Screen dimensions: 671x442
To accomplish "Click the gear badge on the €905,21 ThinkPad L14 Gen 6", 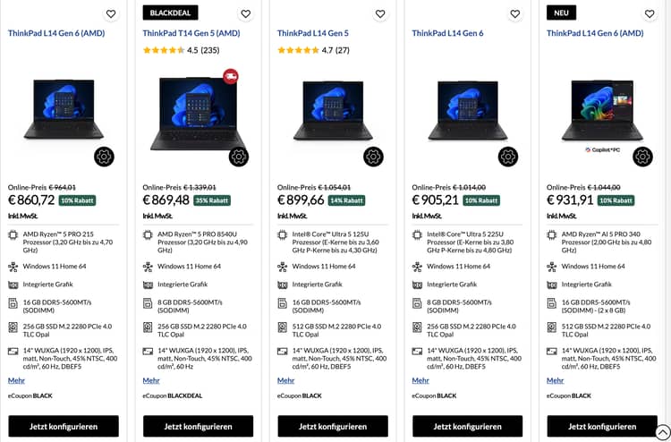I will tap(507, 157).
